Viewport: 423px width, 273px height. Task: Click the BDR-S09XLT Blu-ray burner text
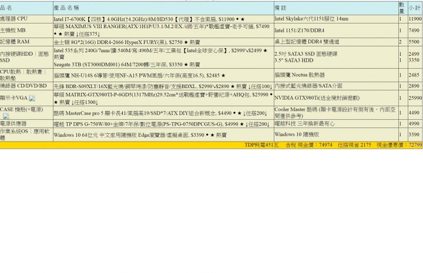[163, 86]
